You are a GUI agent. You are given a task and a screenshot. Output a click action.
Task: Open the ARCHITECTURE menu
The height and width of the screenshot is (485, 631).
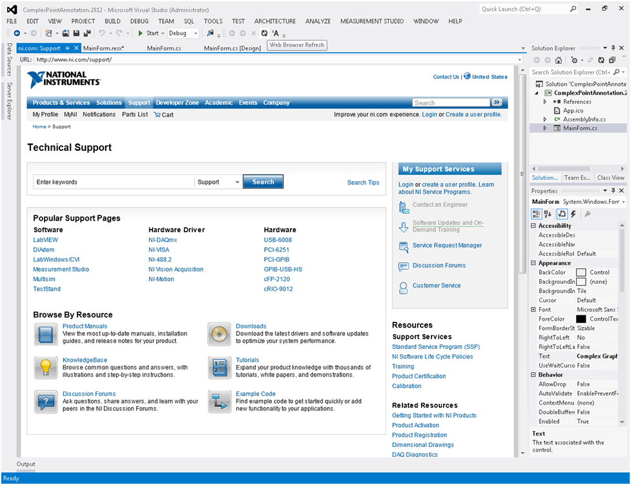tap(274, 21)
